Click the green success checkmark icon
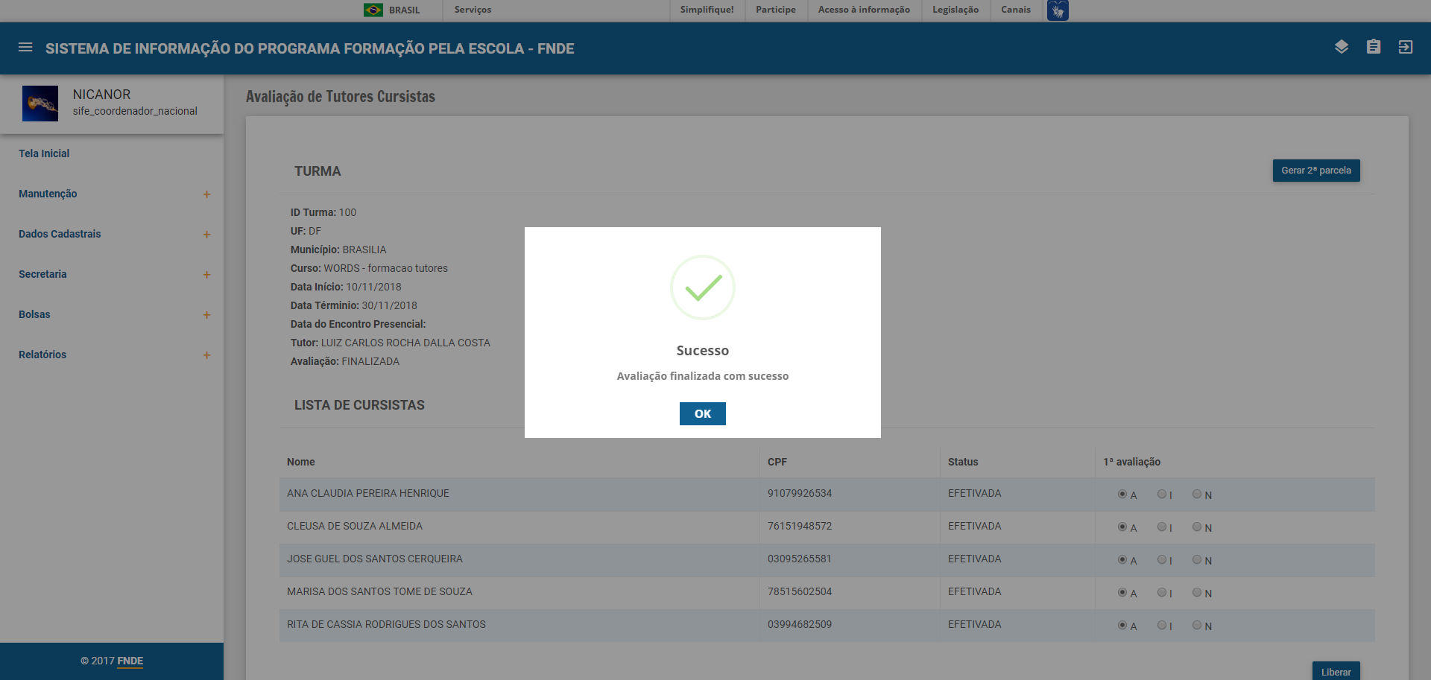The image size is (1431, 680). pos(702,287)
